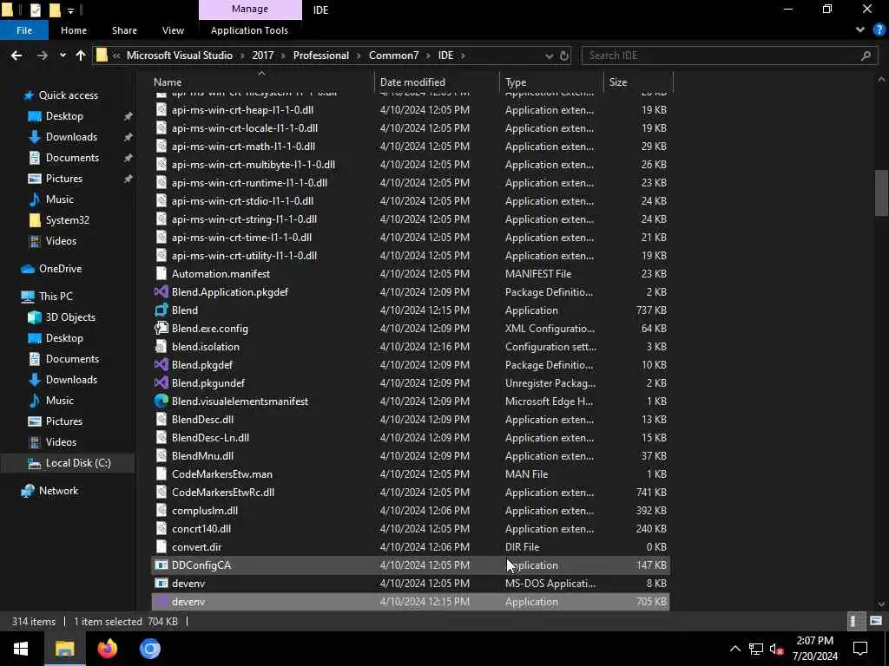Open Firefox from the taskbar
Screen dimensions: 889x666
[107, 649]
